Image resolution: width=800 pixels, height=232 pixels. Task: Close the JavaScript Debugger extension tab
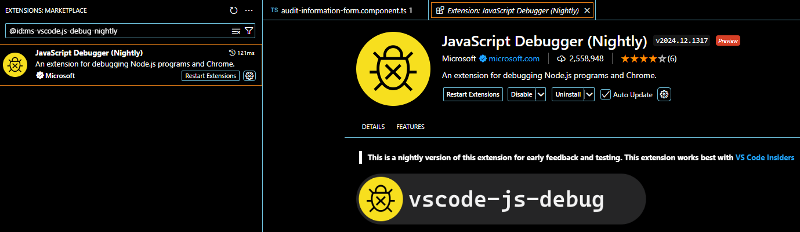pyautogui.click(x=587, y=10)
